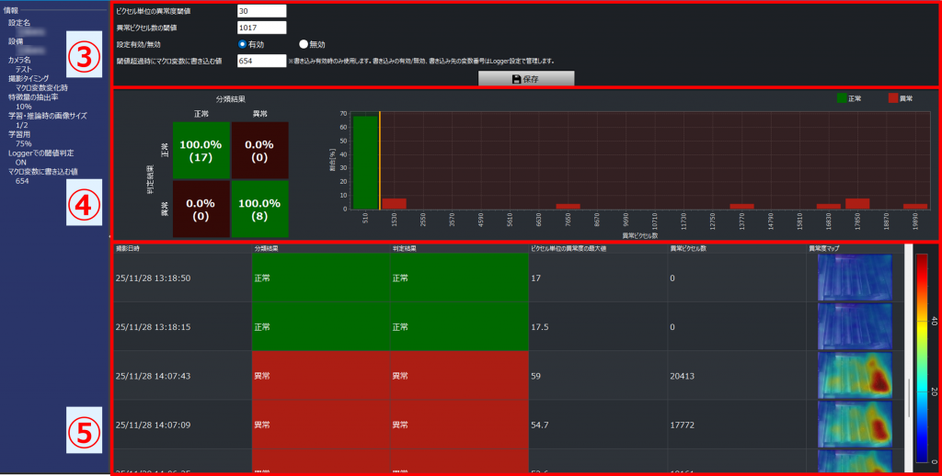This screenshot has width=942, height=476.
Task: Click the macro variable value field showing 654
Action: (x=261, y=61)
